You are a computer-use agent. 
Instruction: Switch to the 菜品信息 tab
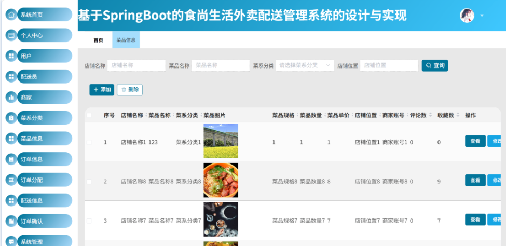(x=126, y=40)
